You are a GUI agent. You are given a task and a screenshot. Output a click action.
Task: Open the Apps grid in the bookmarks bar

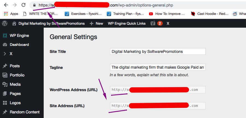pos(11,14)
